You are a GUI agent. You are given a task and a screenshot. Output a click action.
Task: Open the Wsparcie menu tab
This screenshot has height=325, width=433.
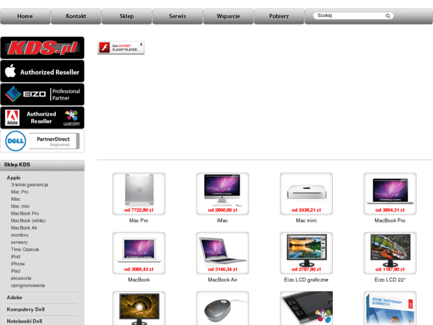tap(228, 16)
